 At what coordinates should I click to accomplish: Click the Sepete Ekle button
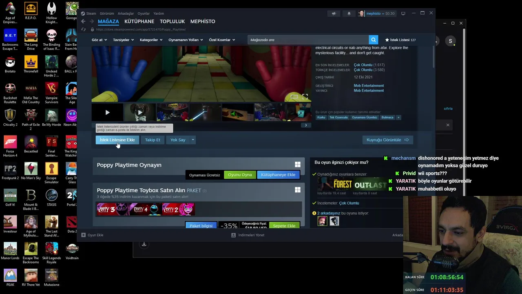click(x=284, y=225)
